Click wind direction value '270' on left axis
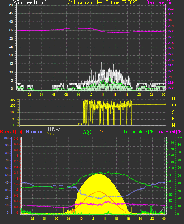Viewport: 184px width, 224px height. click(x=13, y=106)
